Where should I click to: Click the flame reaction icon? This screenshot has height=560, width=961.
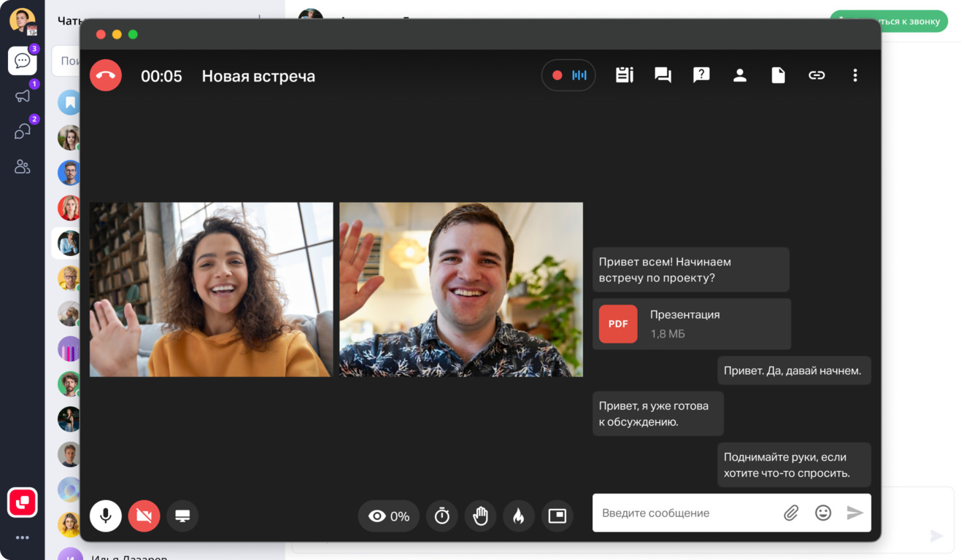click(518, 516)
